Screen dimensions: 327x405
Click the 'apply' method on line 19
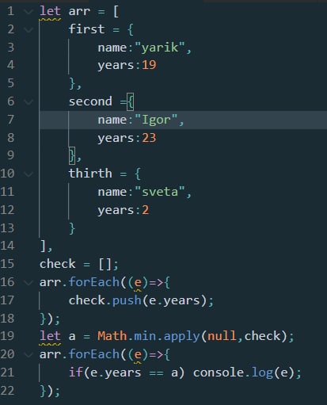[182, 337]
